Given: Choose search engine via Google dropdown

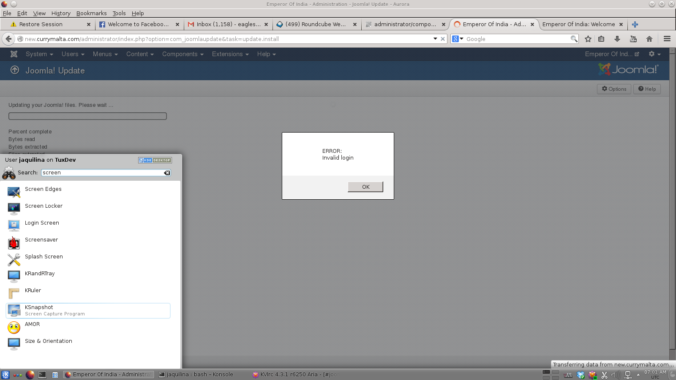Looking at the screenshot, I should [458, 39].
